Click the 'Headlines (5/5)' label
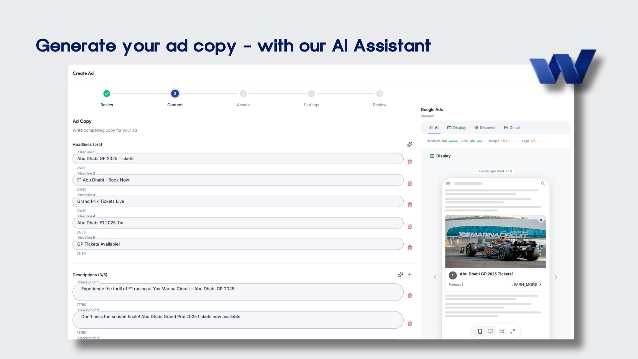Screen dimensions: 638x359 [87, 144]
